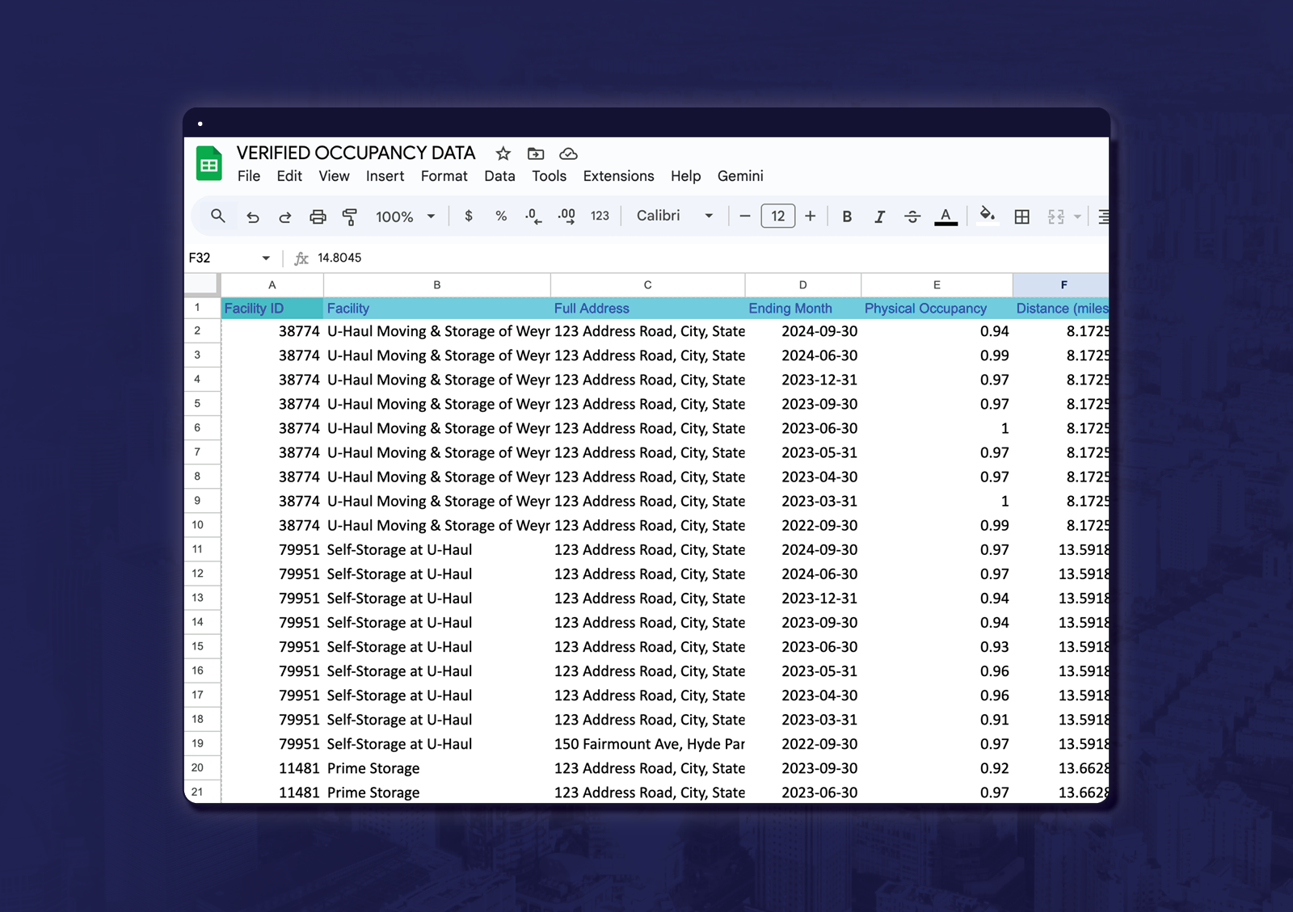Viewport: 1293px width, 912px height.
Task: Undo the last action
Action: tap(253, 216)
